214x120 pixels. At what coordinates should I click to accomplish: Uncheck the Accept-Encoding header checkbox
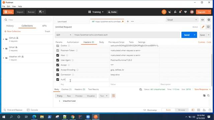[x=58, y=70]
